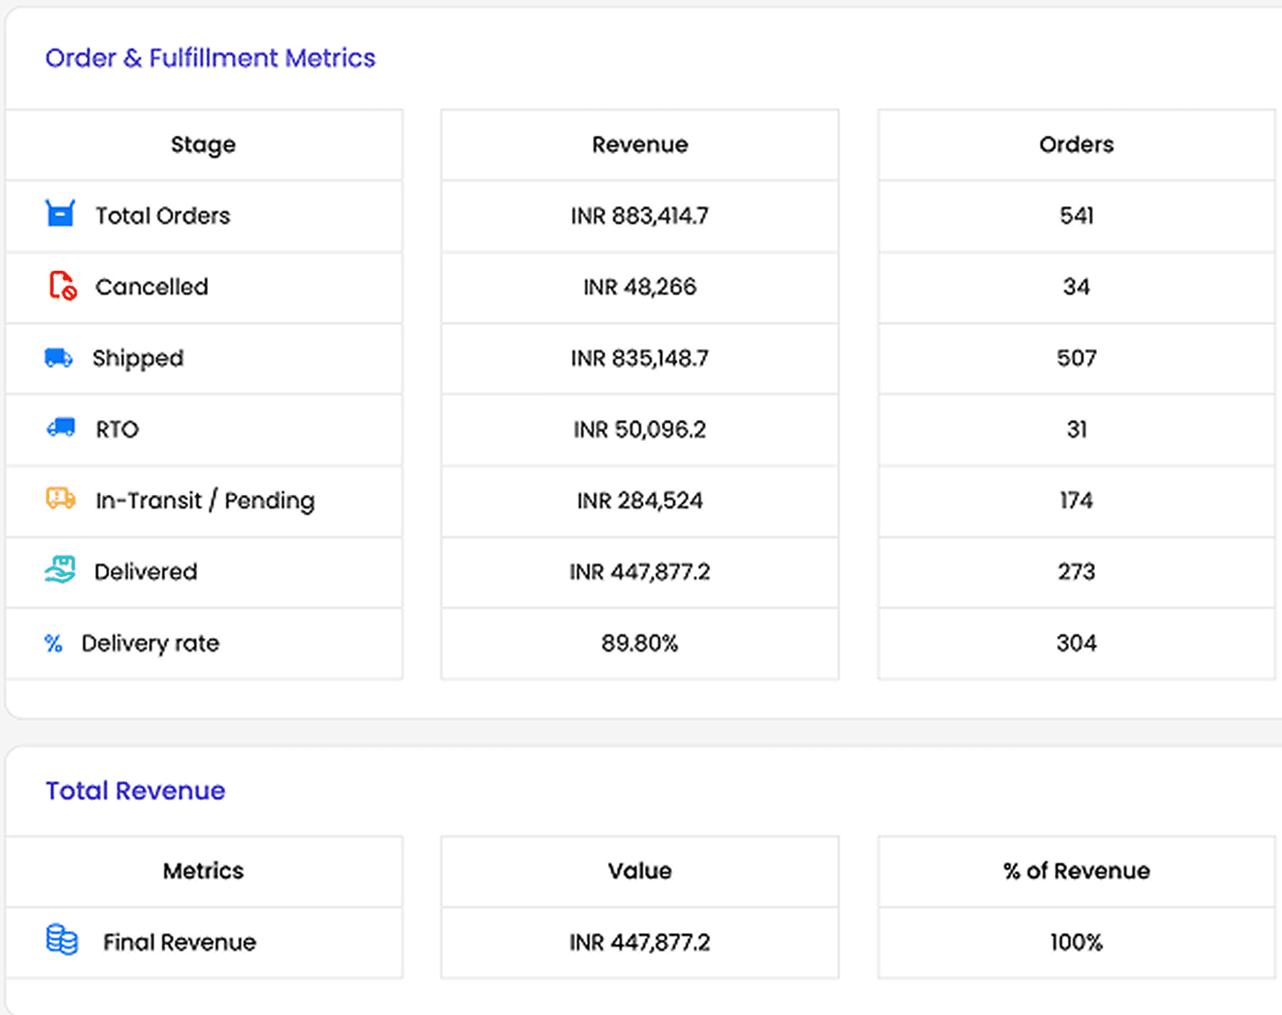The image size is (1282, 1015).
Task: Select revenue value INR 284,524
Action: tap(640, 500)
